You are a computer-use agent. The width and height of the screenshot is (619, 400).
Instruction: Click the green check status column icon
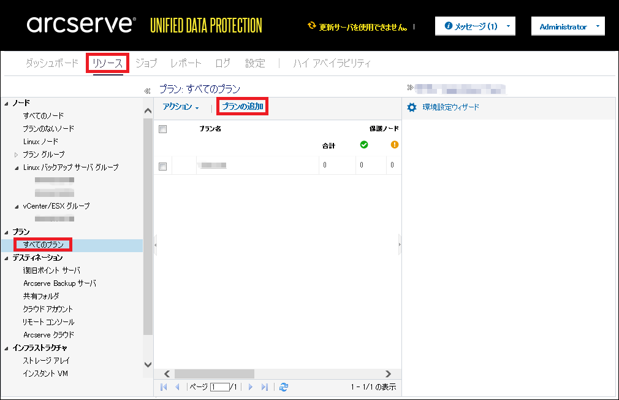tap(364, 145)
